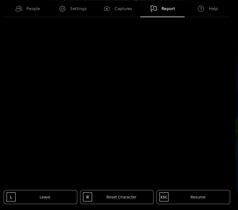
Task: Click the Settings gear icon
Action: coord(62,9)
